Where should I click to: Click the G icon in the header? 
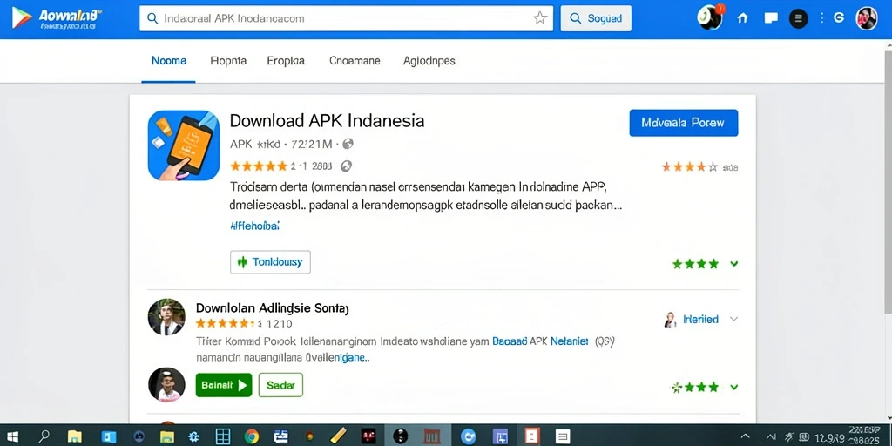pos(839,18)
